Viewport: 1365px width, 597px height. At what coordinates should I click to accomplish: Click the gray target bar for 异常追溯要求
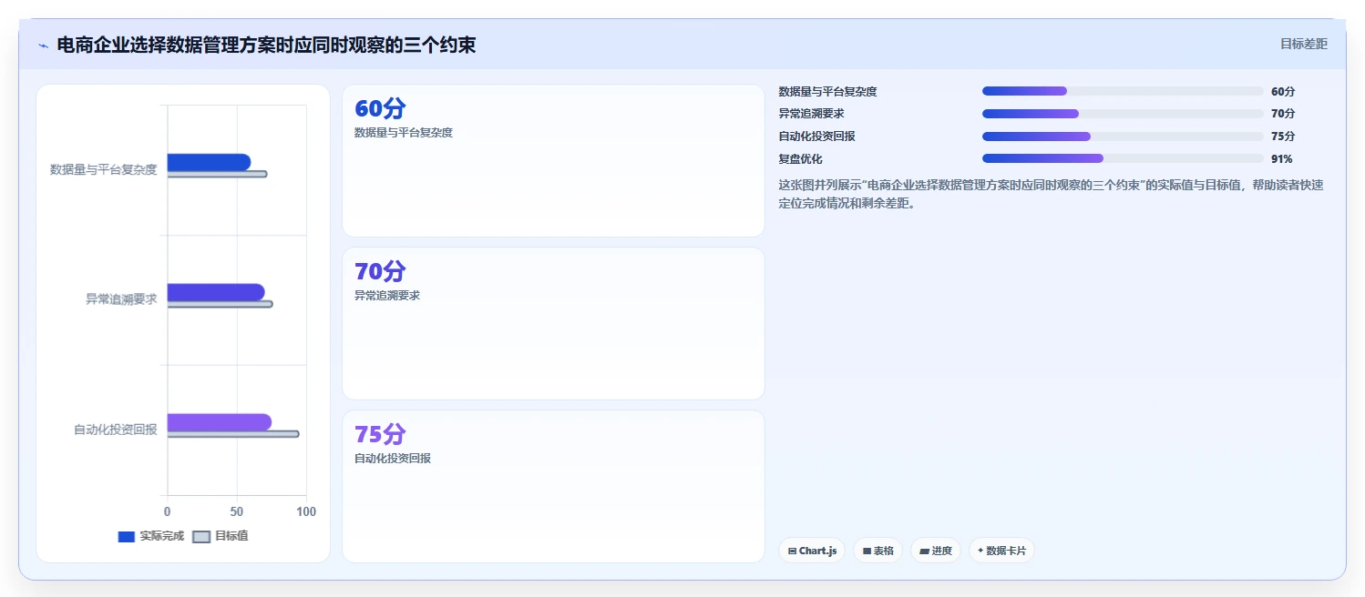[x=220, y=304]
